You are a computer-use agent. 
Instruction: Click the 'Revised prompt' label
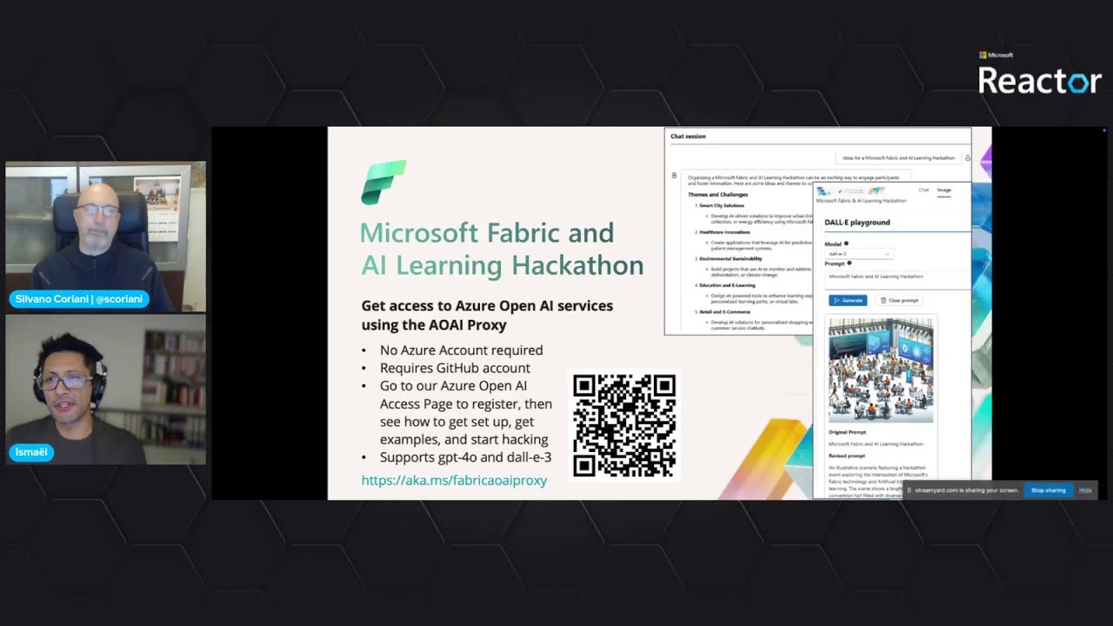pyautogui.click(x=847, y=456)
